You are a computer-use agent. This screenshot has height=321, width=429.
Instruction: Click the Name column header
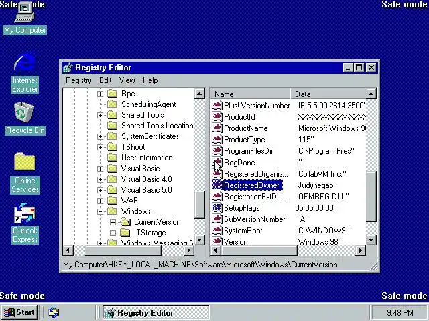coord(250,94)
